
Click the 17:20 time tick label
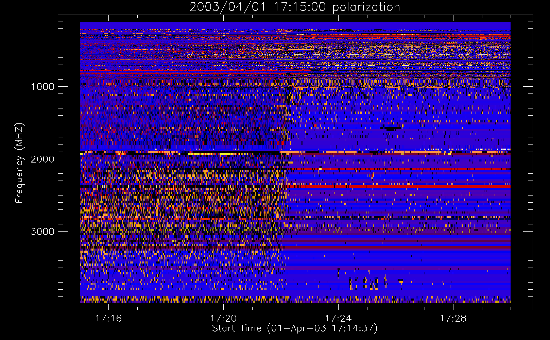223,318
